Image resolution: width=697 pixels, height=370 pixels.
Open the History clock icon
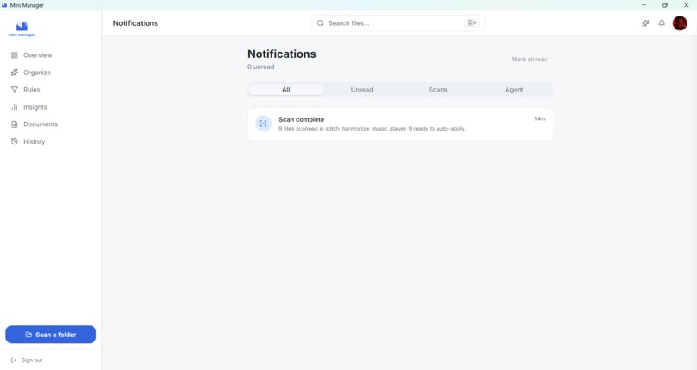[15, 142]
